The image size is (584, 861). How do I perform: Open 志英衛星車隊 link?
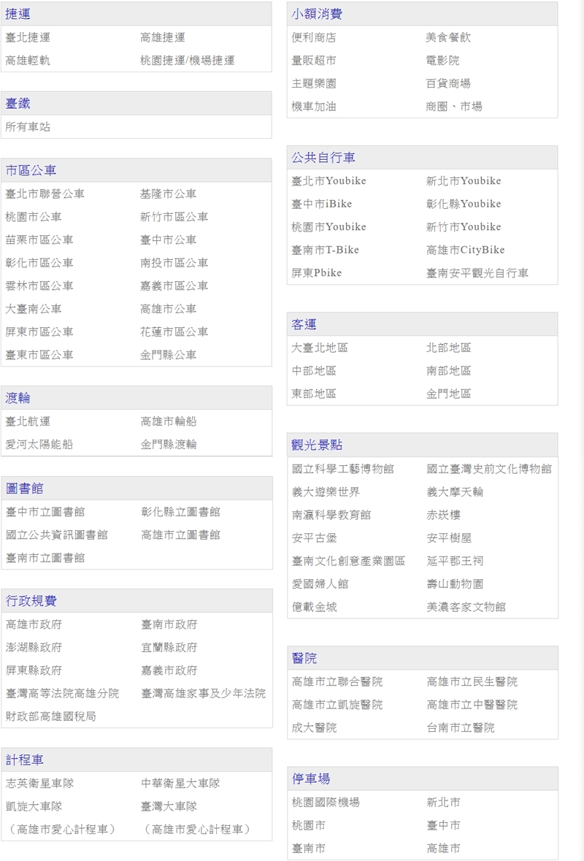point(39,784)
